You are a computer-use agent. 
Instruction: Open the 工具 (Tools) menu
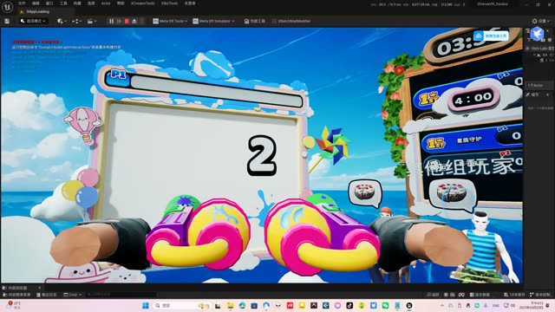click(x=63, y=3)
